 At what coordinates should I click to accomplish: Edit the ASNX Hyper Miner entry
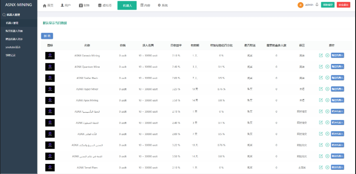coord(321,89)
